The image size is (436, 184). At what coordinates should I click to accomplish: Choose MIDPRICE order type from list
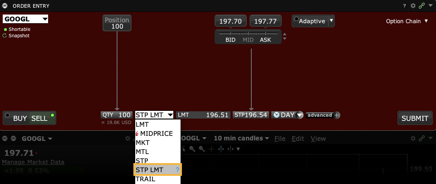pyautogui.click(x=158, y=134)
